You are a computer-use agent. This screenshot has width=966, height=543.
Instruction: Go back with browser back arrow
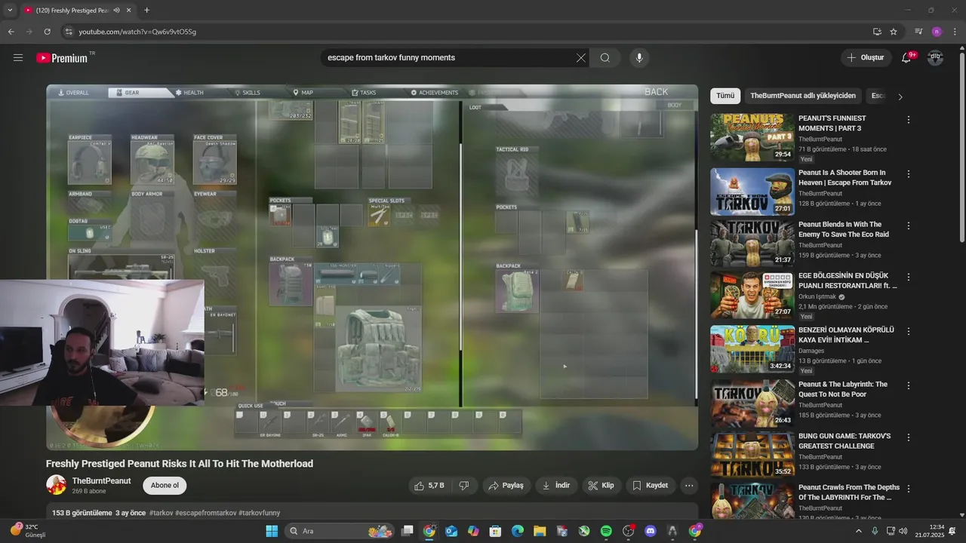pos(11,32)
